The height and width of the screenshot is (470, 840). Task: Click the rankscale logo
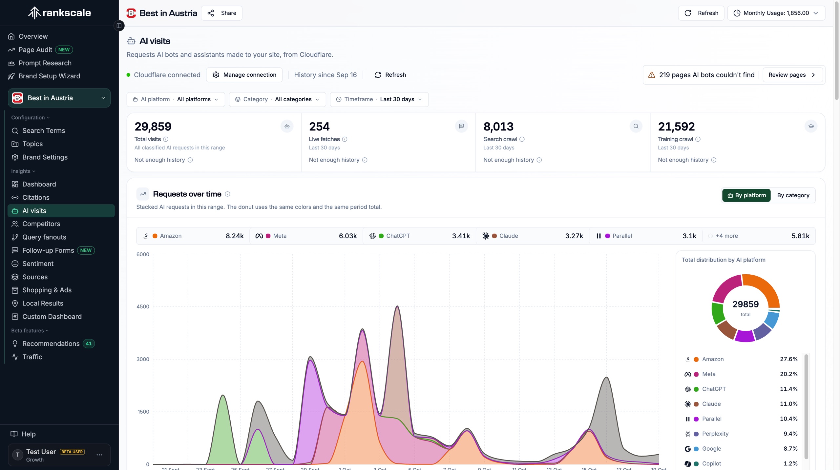click(x=59, y=13)
